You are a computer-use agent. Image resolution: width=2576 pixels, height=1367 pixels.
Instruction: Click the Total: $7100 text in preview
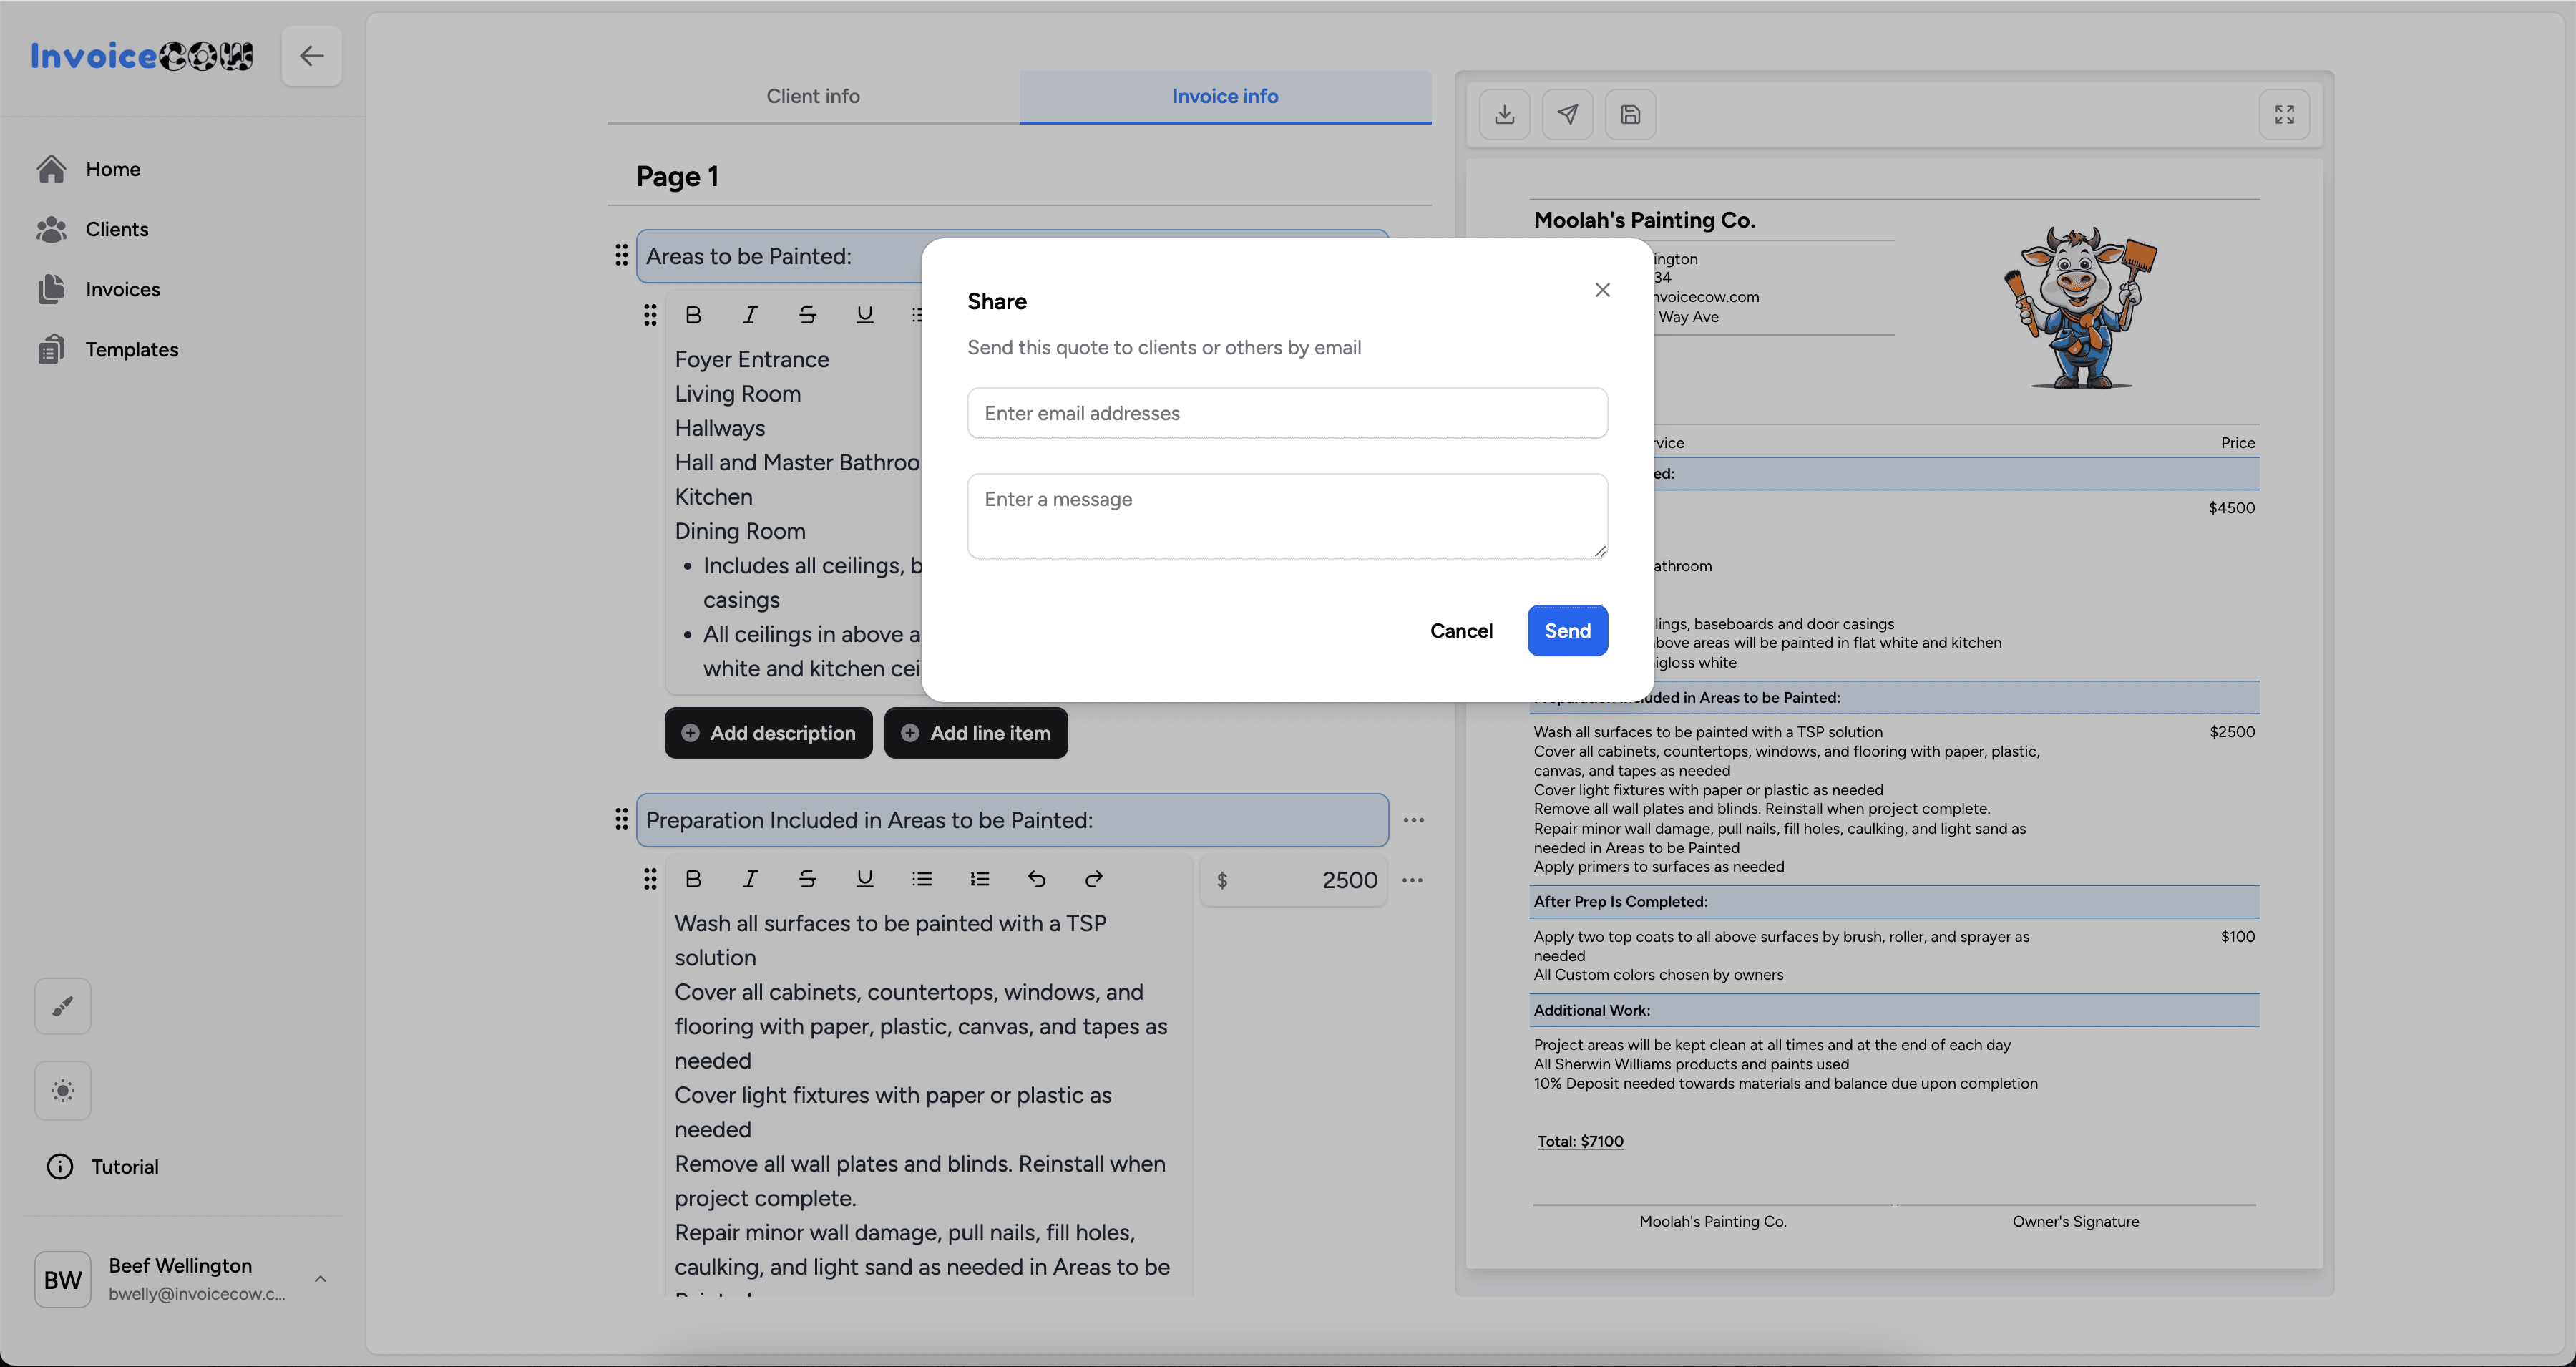coord(1580,1141)
